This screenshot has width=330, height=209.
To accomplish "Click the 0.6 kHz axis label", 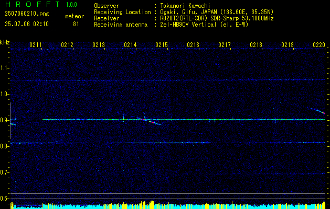I will (4, 199).
